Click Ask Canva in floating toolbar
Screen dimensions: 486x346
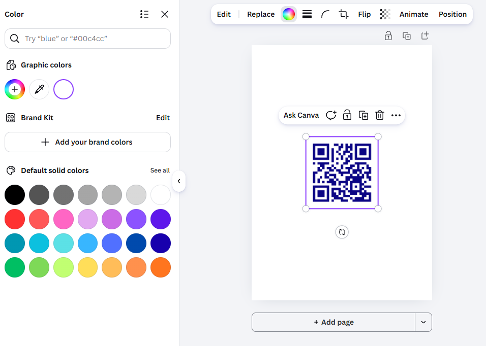coord(301,115)
